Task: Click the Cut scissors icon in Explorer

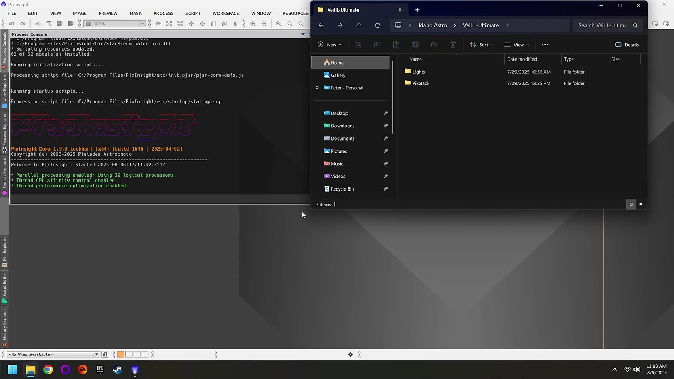Action: (x=358, y=45)
